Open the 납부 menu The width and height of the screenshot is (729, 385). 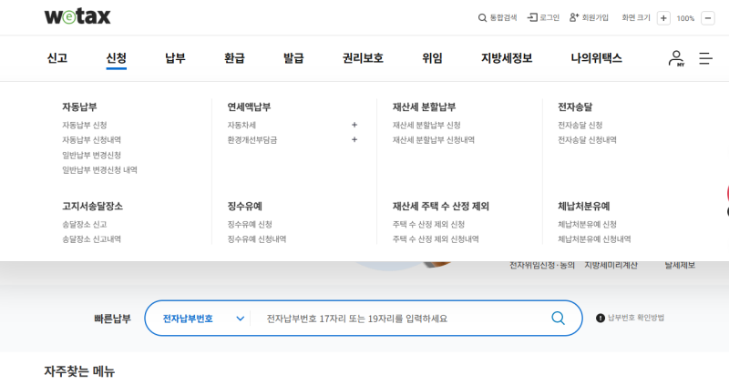pos(175,58)
